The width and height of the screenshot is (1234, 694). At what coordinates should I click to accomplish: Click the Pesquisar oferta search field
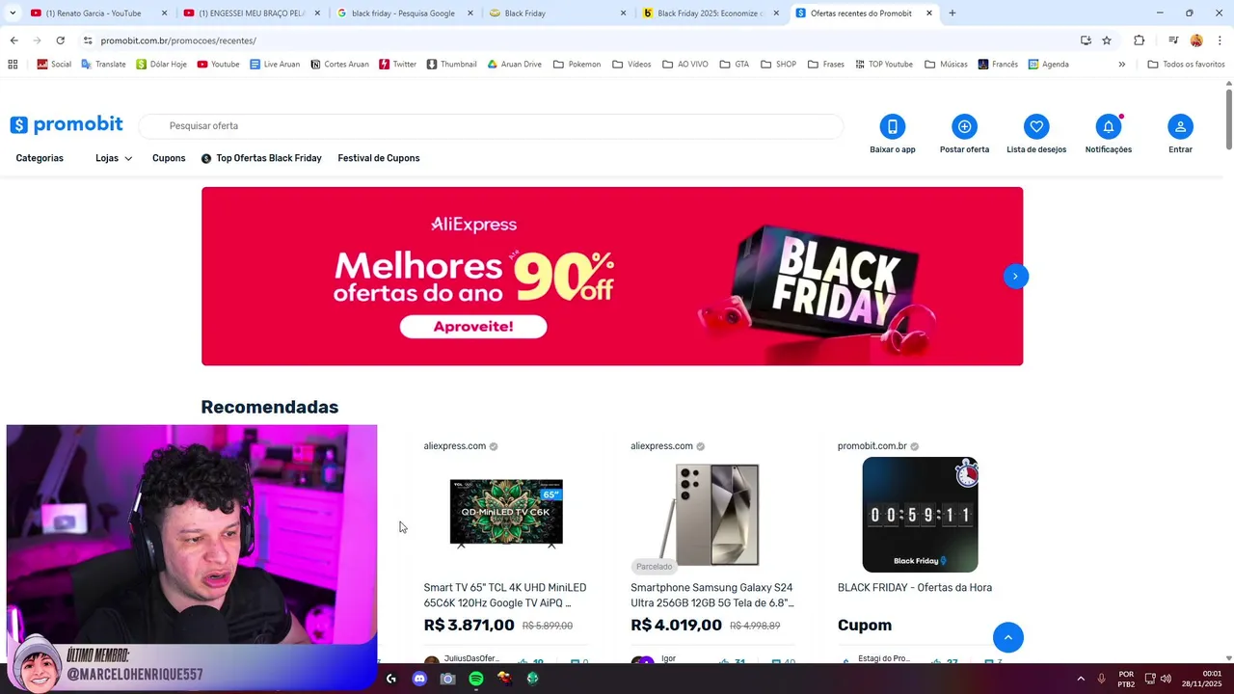pos(492,126)
